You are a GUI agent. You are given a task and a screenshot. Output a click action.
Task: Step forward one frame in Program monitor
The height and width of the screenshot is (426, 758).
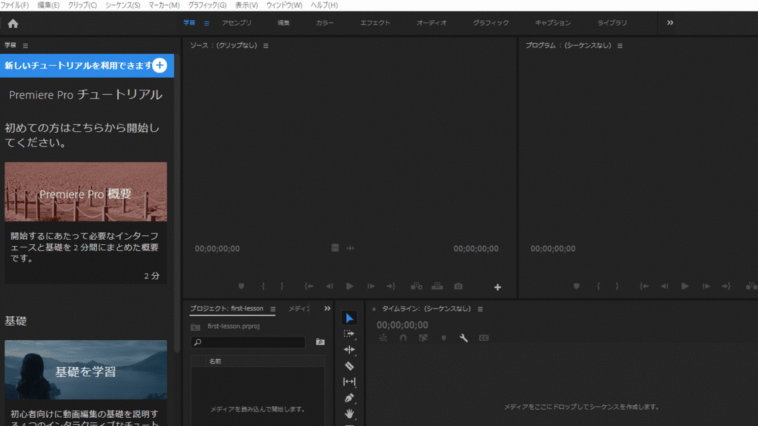[706, 287]
